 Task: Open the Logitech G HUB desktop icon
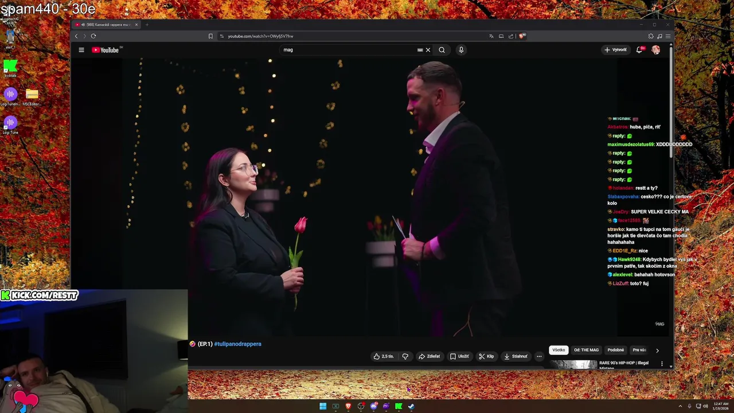10,15
